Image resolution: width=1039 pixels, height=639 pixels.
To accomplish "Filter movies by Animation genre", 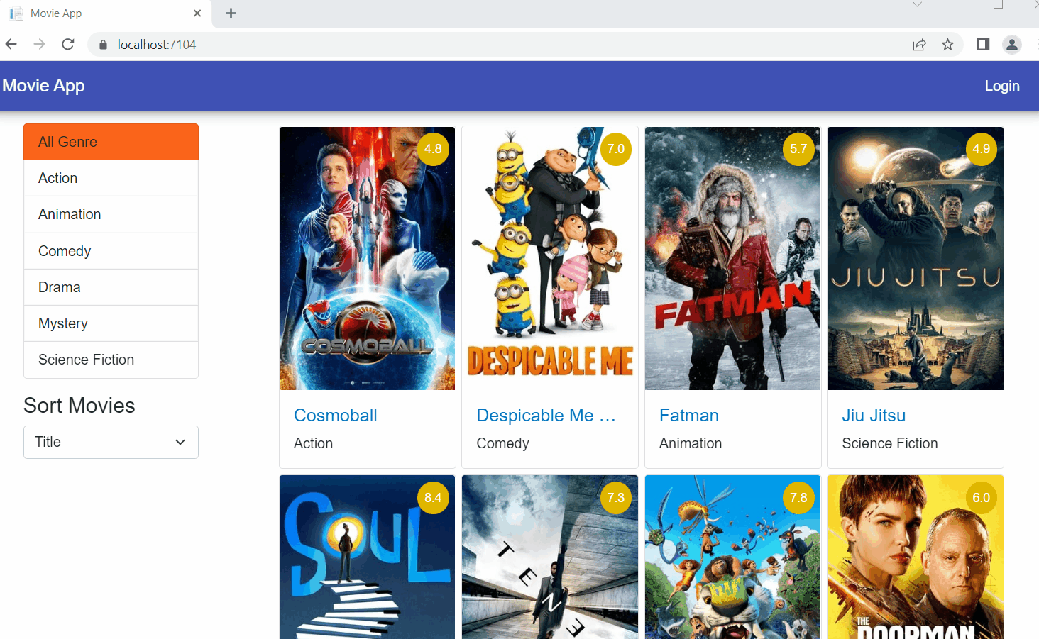I will 111,214.
